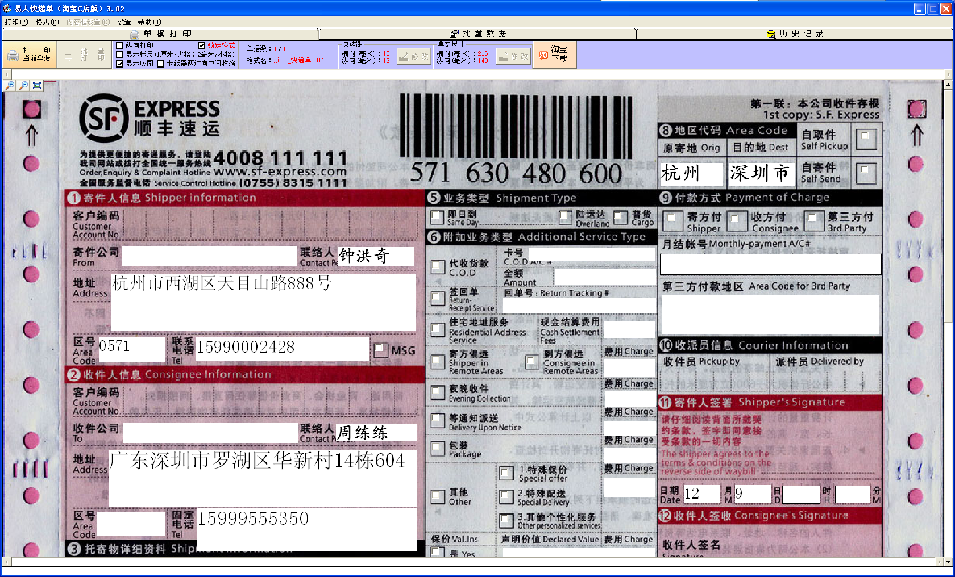Click the fit-to-window icon beside the magnifiers
This screenshot has height=577, width=955.
coord(36,86)
